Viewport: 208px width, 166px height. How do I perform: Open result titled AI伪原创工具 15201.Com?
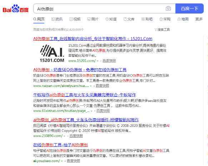point(93,38)
